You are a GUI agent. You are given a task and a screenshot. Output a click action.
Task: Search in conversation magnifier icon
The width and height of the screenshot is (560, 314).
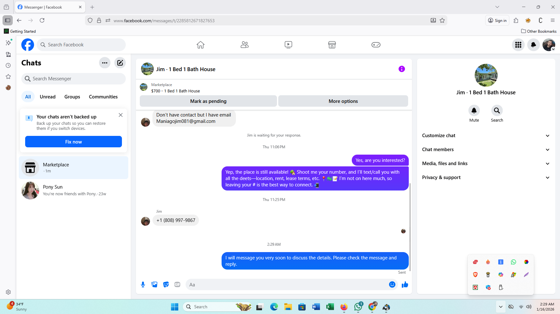497,110
